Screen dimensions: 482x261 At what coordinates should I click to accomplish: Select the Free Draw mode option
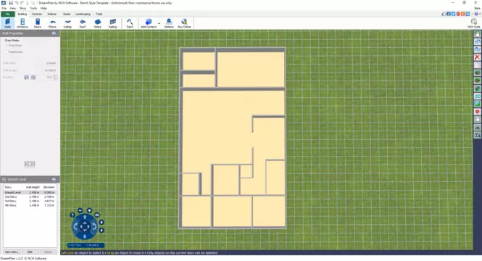(x=14, y=46)
